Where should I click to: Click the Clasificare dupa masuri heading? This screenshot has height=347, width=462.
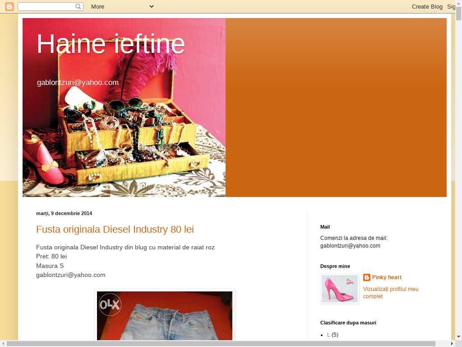click(348, 323)
